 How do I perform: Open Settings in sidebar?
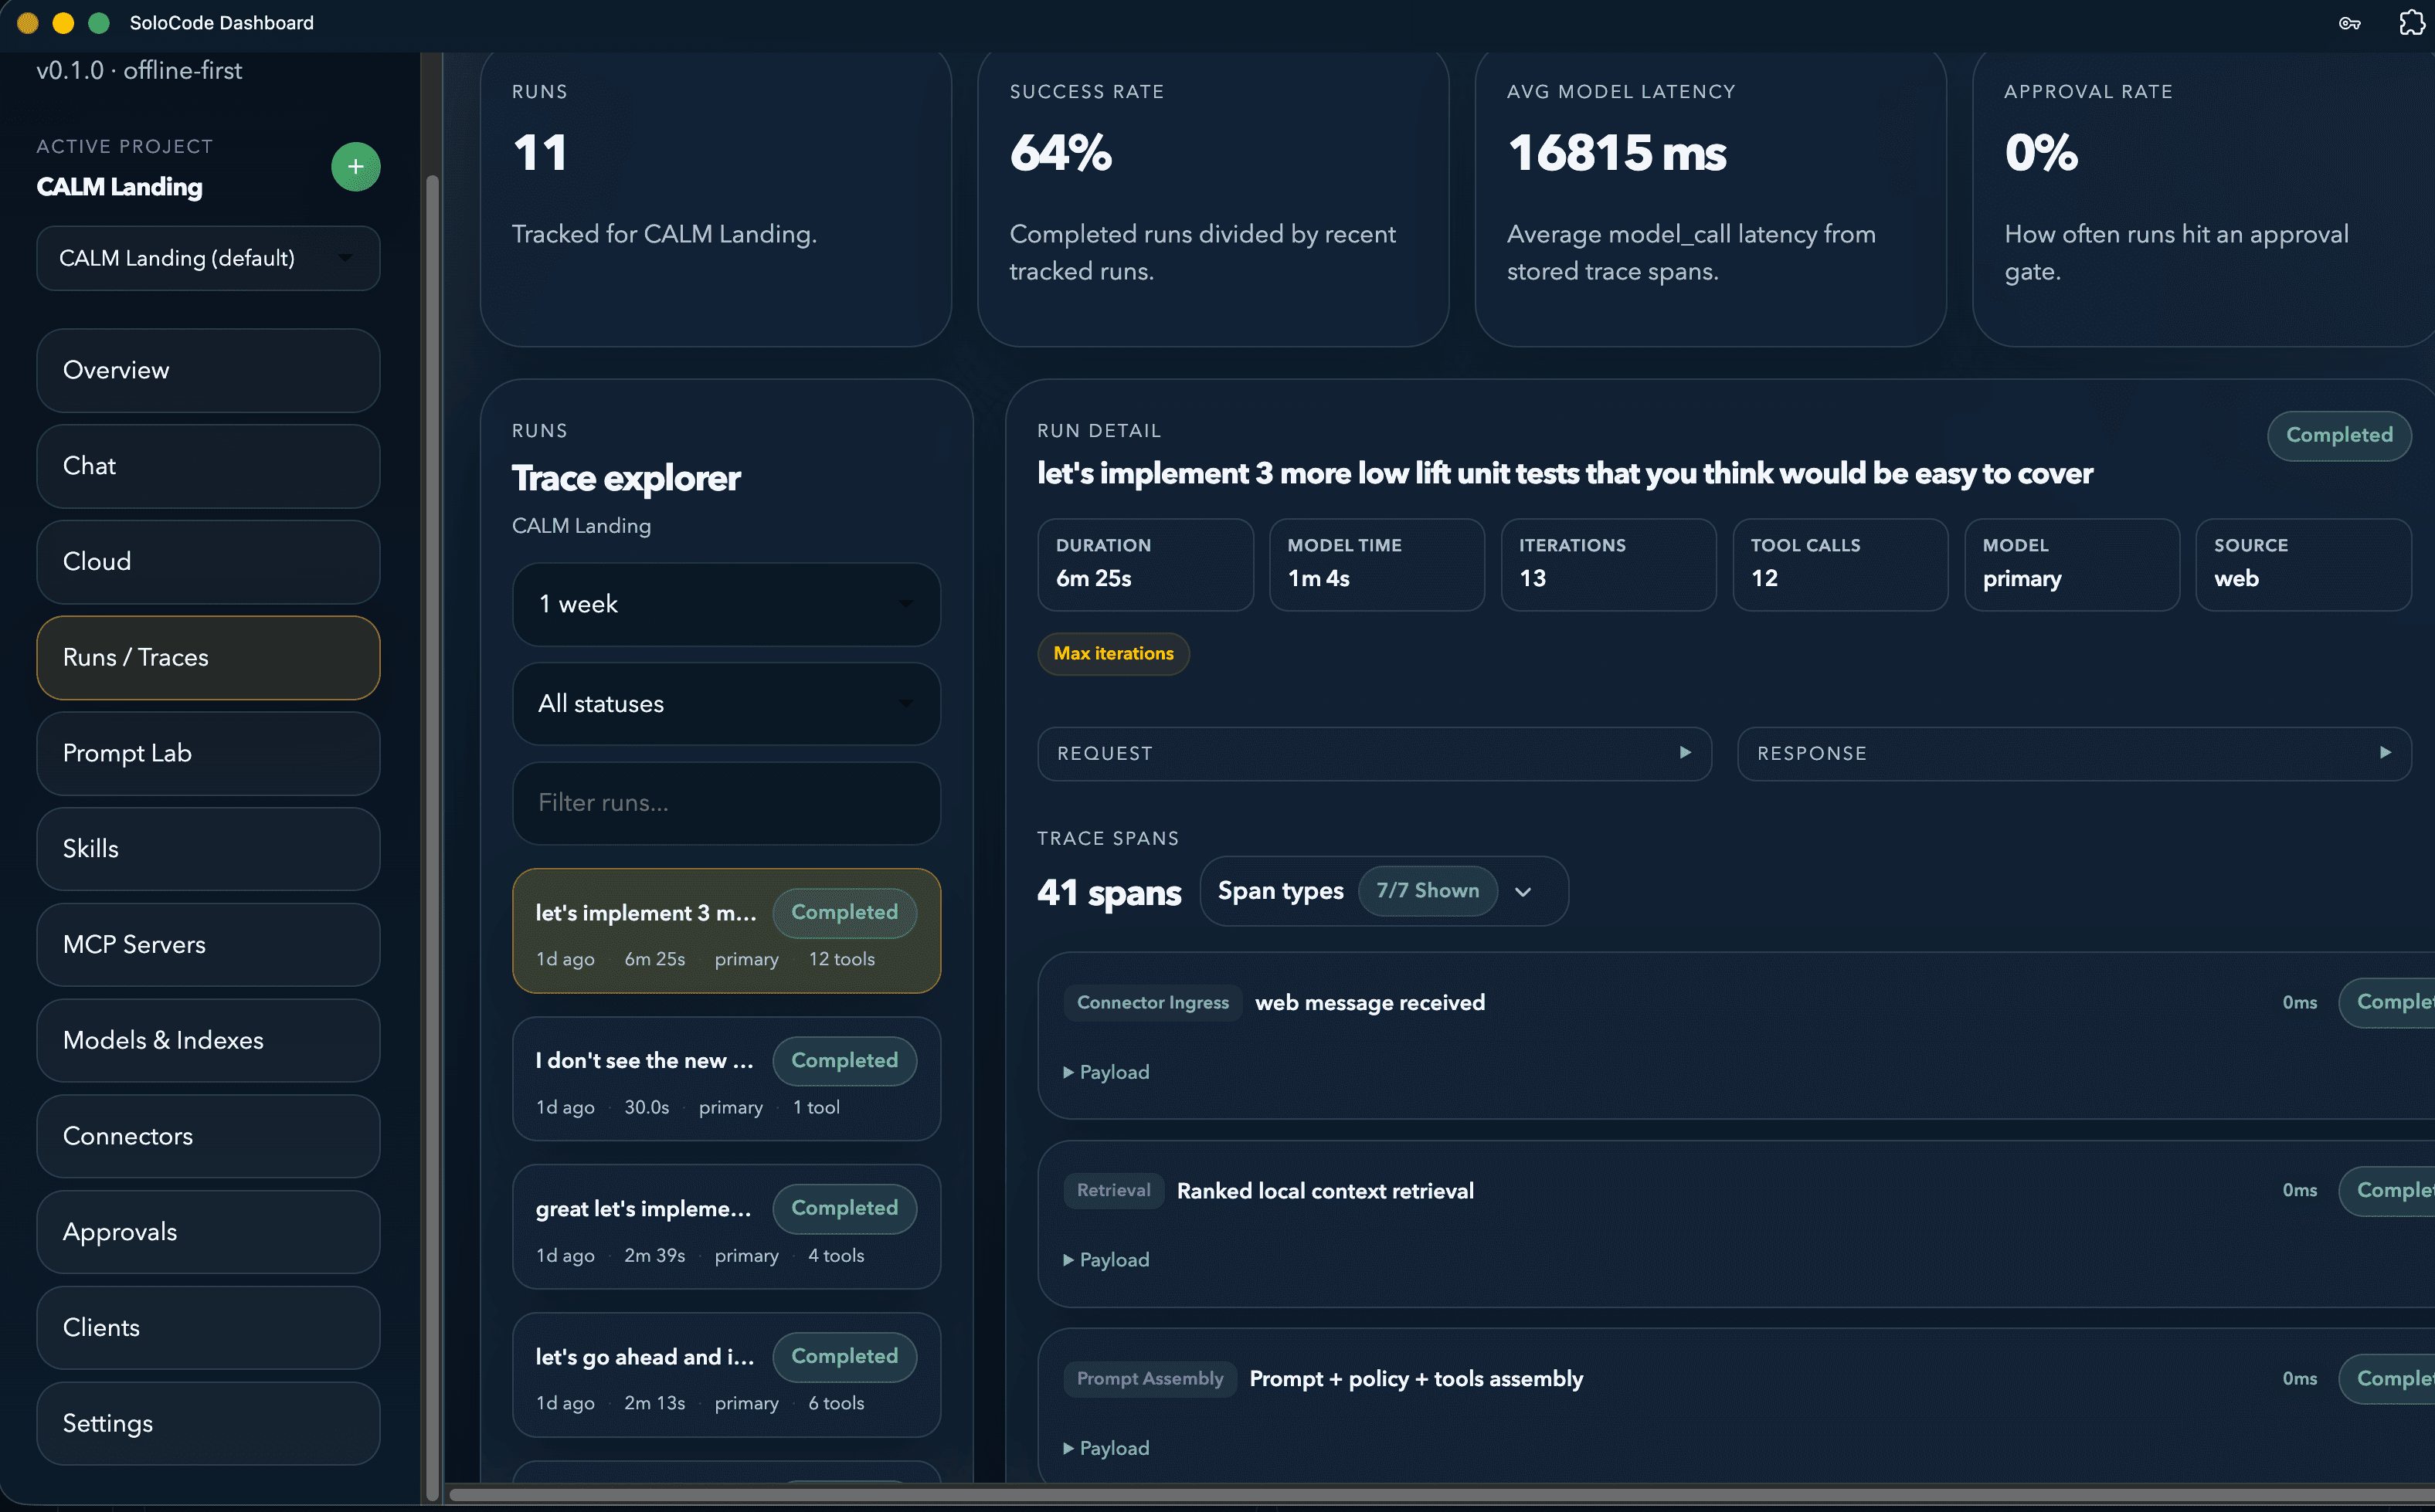[x=208, y=1424]
